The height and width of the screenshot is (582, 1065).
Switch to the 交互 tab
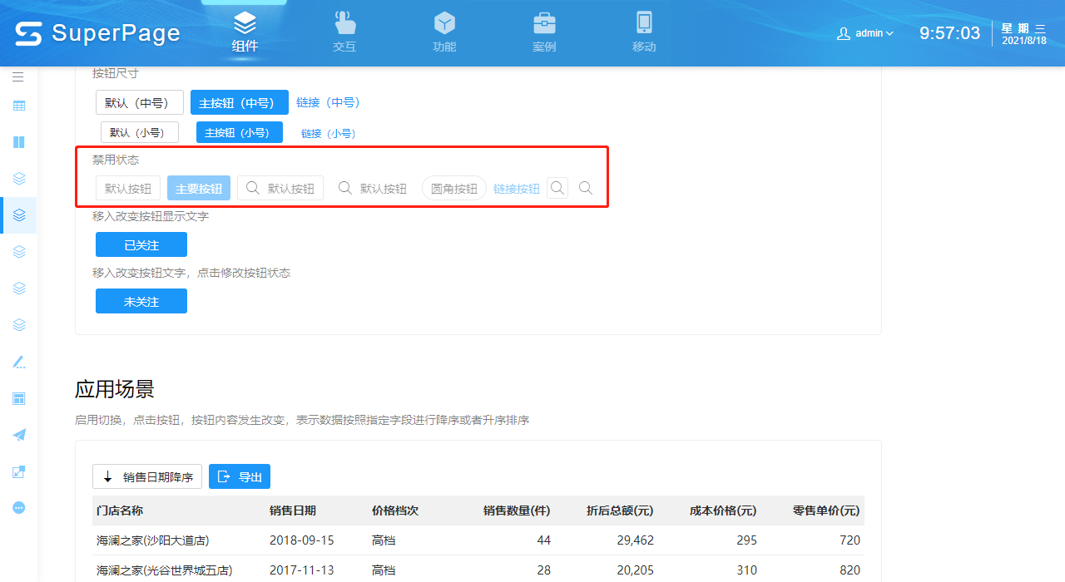(x=344, y=33)
